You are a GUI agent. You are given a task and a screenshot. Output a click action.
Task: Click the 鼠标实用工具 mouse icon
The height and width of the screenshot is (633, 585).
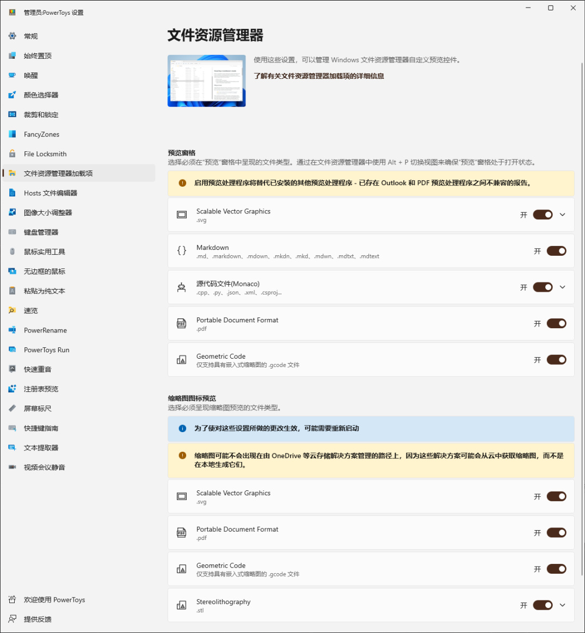pos(12,251)
